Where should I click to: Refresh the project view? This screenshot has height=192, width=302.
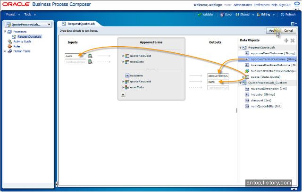coord(288,15)
